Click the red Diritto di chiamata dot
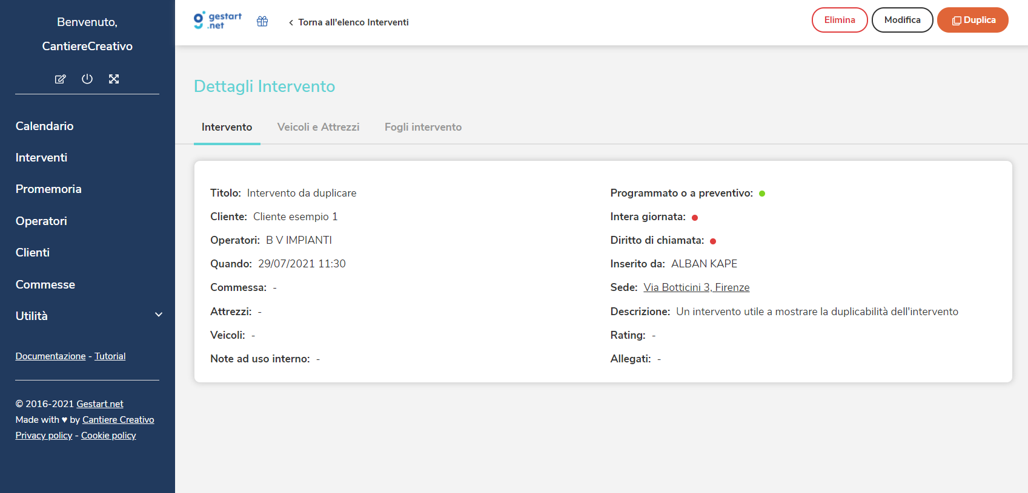 click(713, 241)
